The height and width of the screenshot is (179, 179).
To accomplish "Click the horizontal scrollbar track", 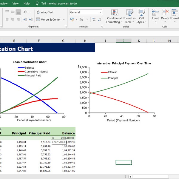I will [x=150, y=177].
